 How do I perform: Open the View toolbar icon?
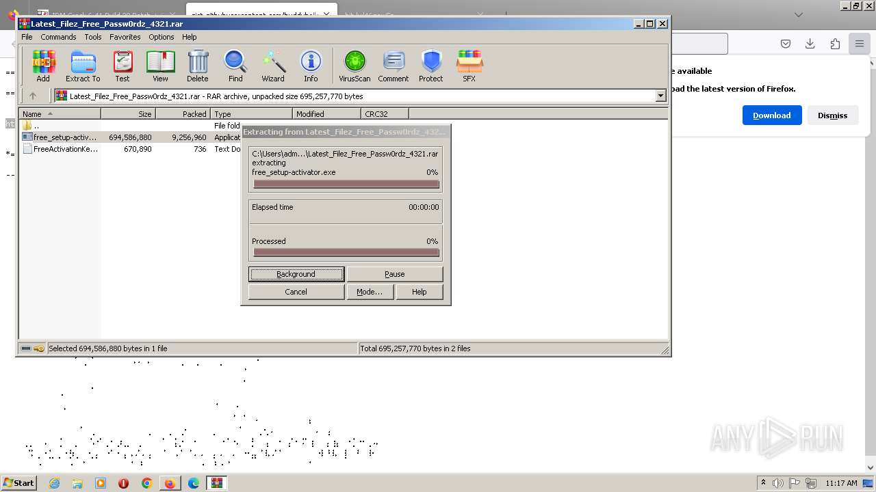click(160, 66)
